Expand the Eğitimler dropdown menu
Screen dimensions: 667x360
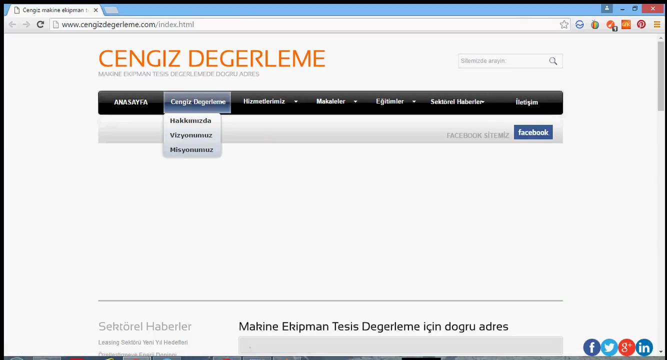(x=395, y=101)
